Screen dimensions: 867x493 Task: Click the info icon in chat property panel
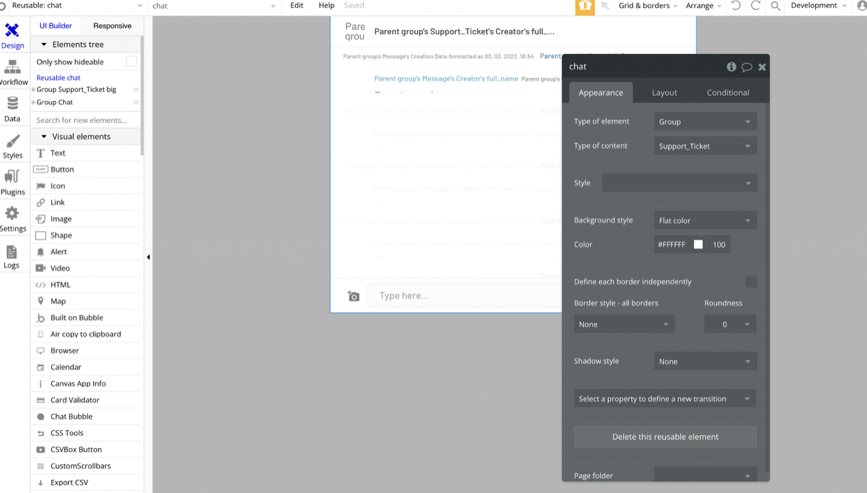click(732, 67)
